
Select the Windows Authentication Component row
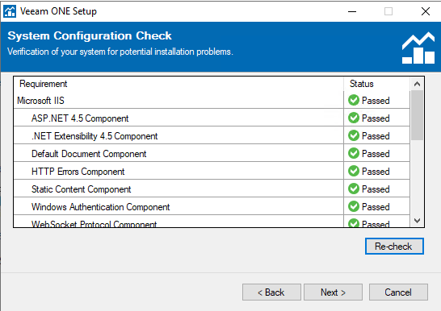(212, 207)
